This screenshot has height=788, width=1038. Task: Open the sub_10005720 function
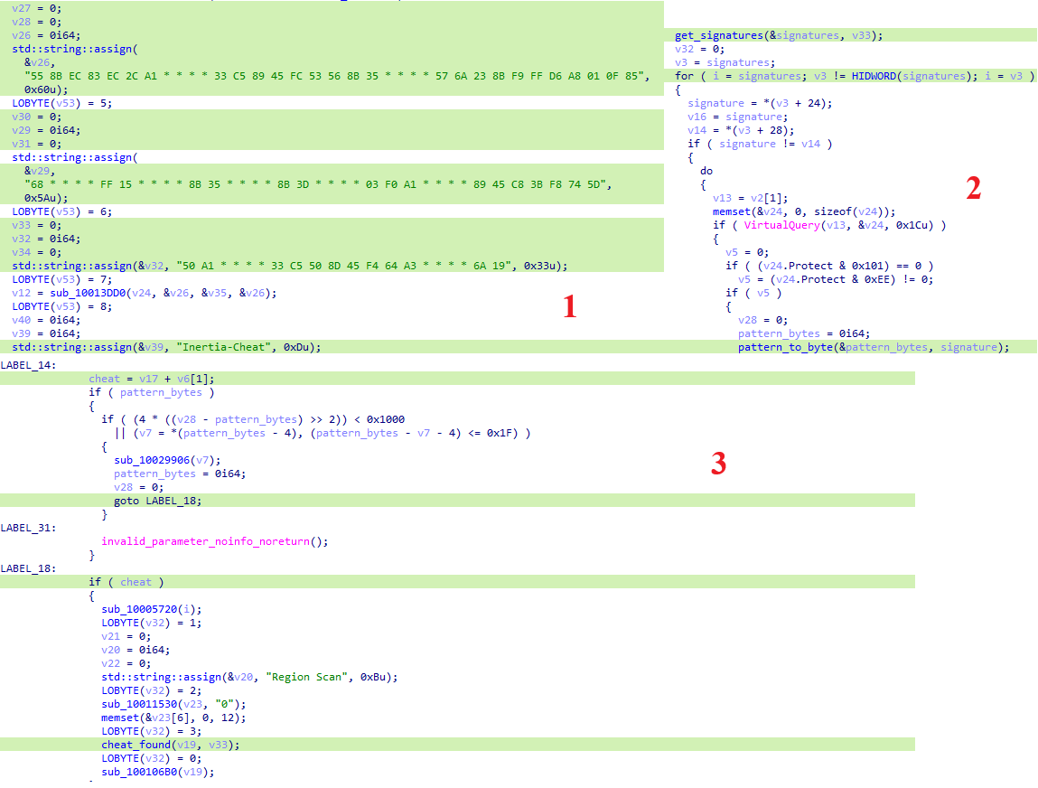[138, 609]
